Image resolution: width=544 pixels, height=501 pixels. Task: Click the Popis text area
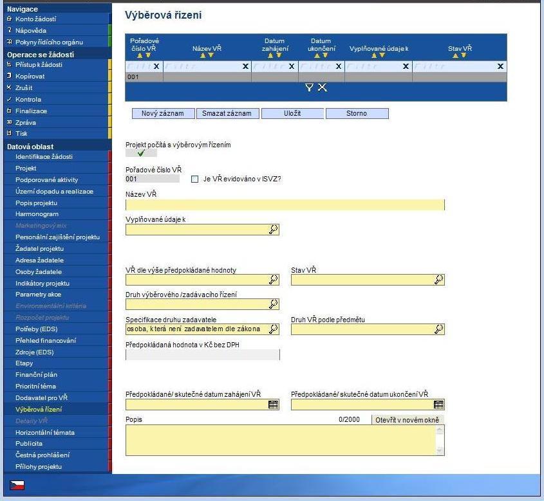pos(280,440)
